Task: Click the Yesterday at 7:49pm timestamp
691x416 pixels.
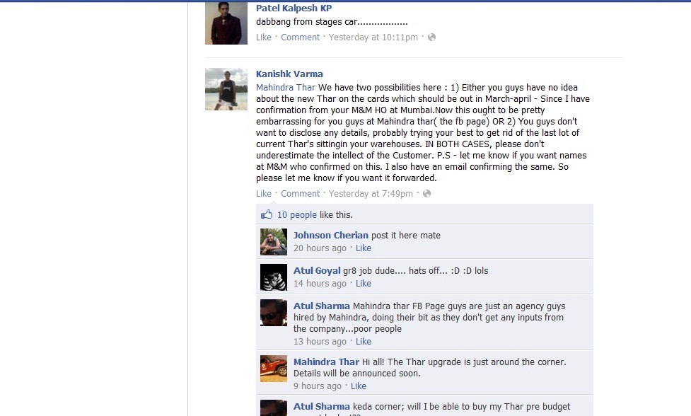Action: pyautogui.click(x=371, y=194)
